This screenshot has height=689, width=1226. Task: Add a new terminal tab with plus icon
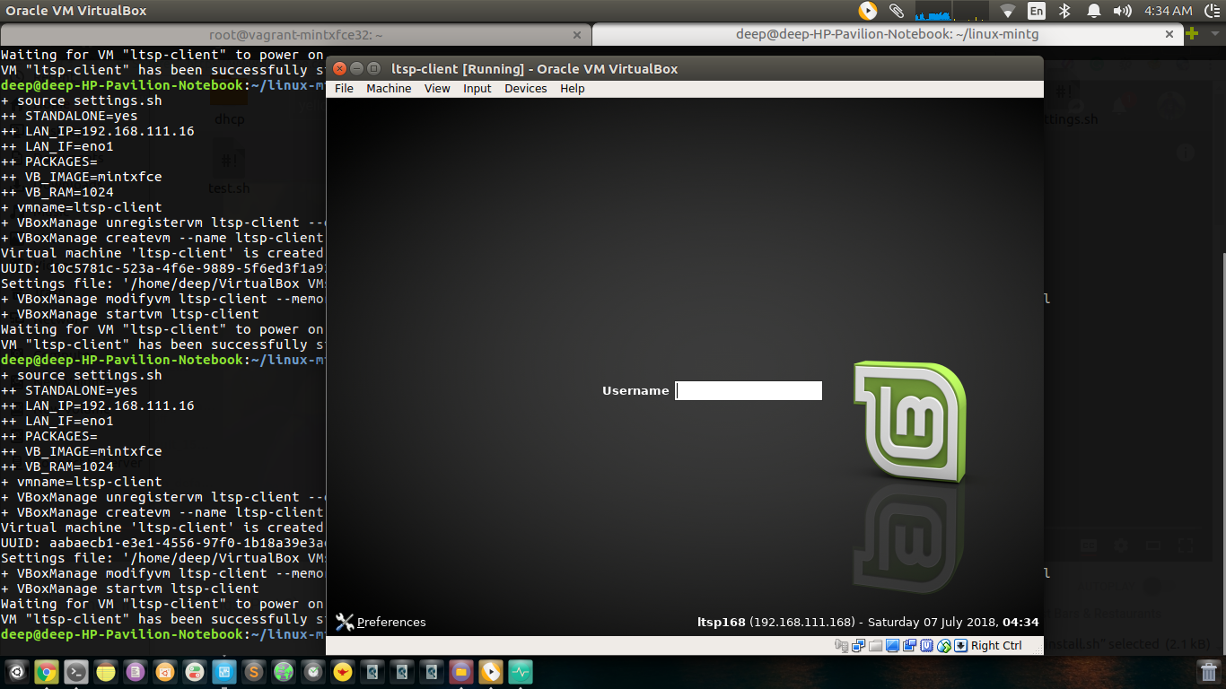point(1192,34)
